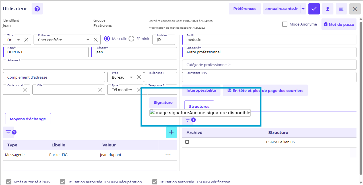Viewport: 363px width, 185px height.
Task: Check Archivé box for CSAPA Le lien 06
Action: point(187,142)
